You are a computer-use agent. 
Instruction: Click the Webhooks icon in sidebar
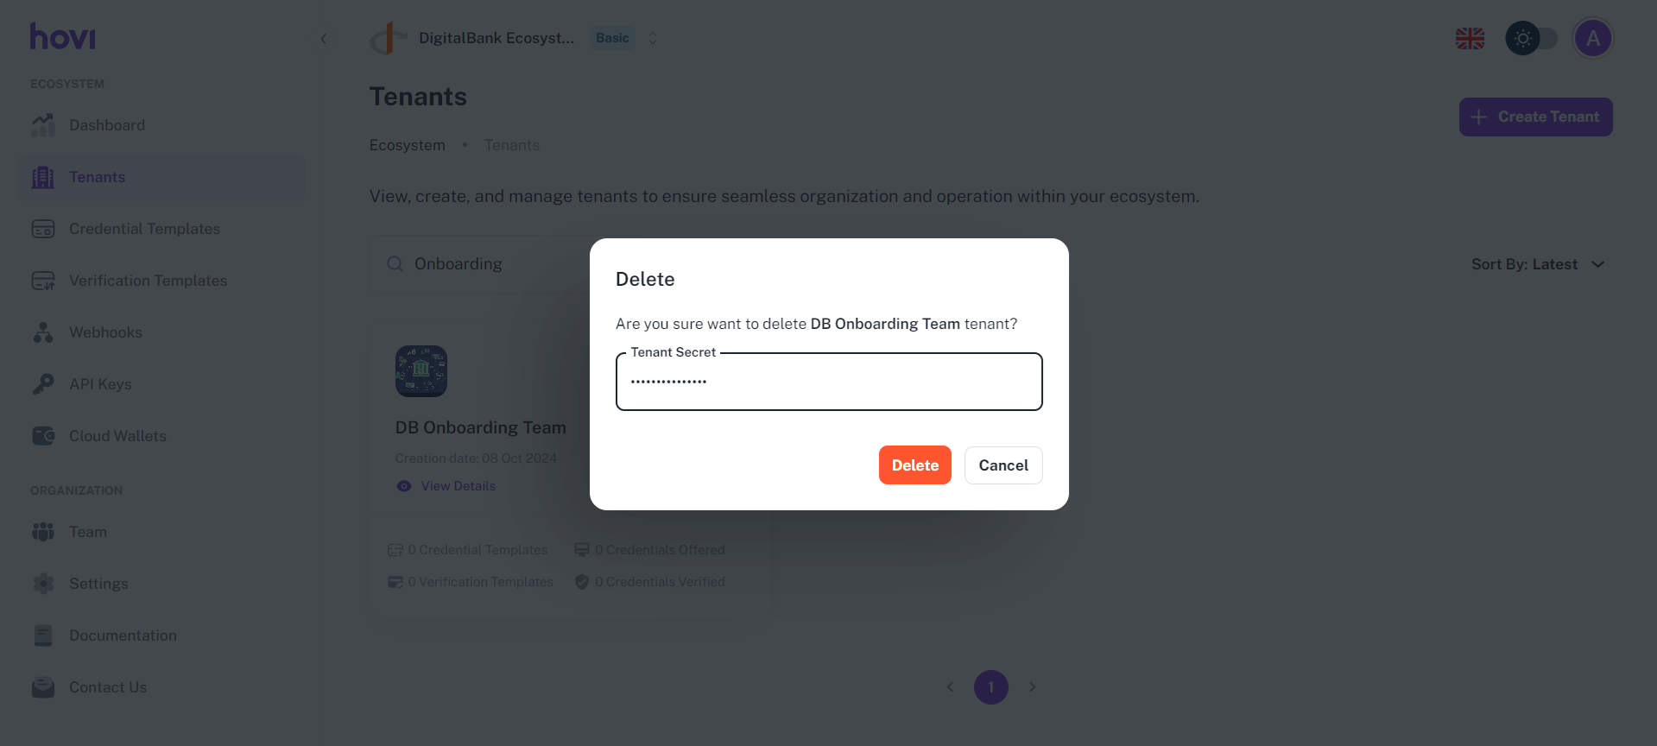43,332
